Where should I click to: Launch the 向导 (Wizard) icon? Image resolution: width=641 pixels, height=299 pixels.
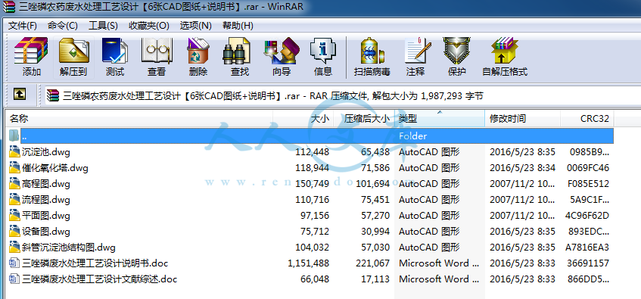282,57
